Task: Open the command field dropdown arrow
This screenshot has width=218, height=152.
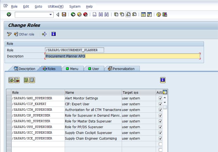Action: tap(51, 15)
